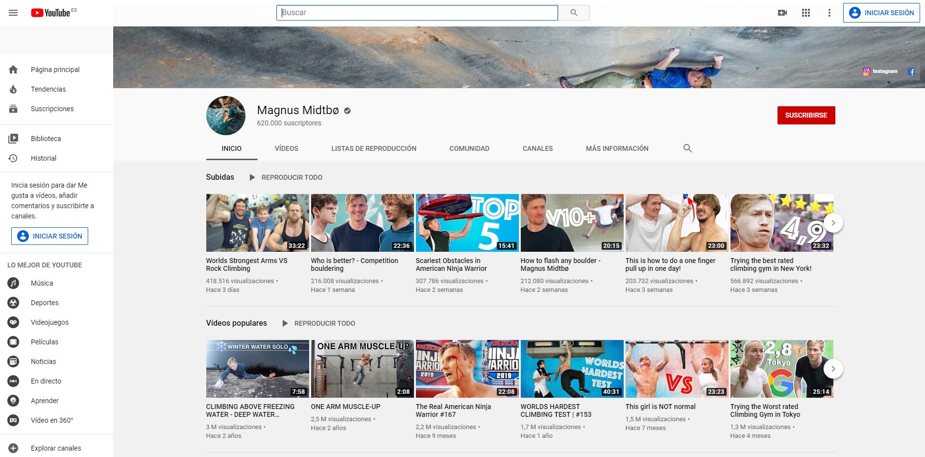This screenshot has height=457, width=925.
Task: Open the 4,9 New York gym thumbnail
Action: [781, 223]
